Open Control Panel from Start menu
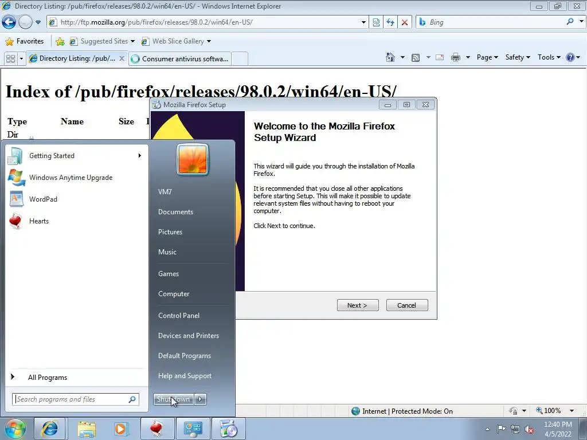The height and width of the screenshot is (440, 587). (179, 316)
